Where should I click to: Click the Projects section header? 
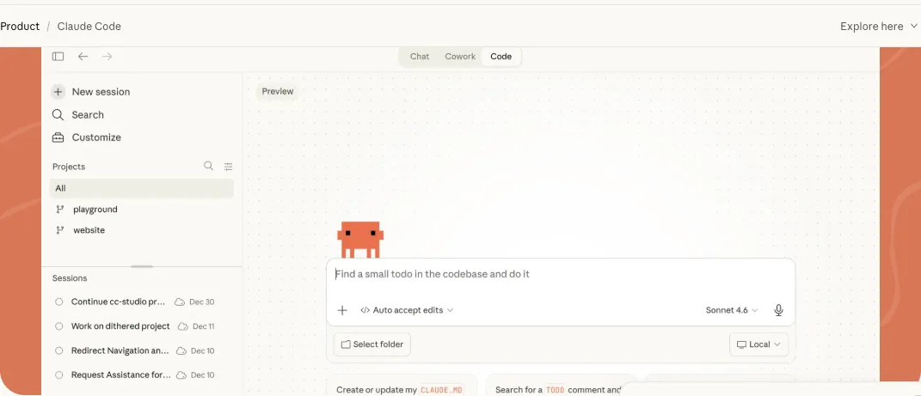tap(69, 167)
